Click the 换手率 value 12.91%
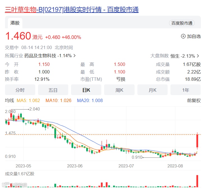This screenshot has height=189, width=204. 42,79
